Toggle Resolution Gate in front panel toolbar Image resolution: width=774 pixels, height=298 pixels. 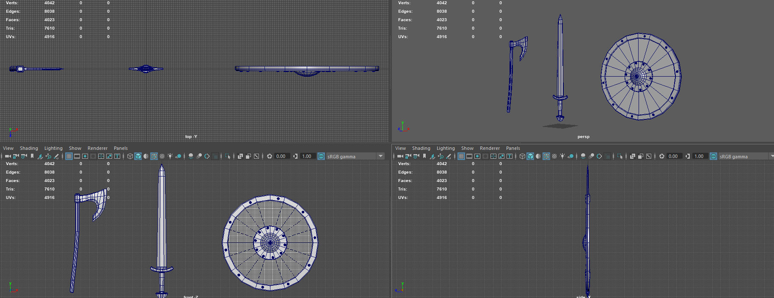point(85,156)
